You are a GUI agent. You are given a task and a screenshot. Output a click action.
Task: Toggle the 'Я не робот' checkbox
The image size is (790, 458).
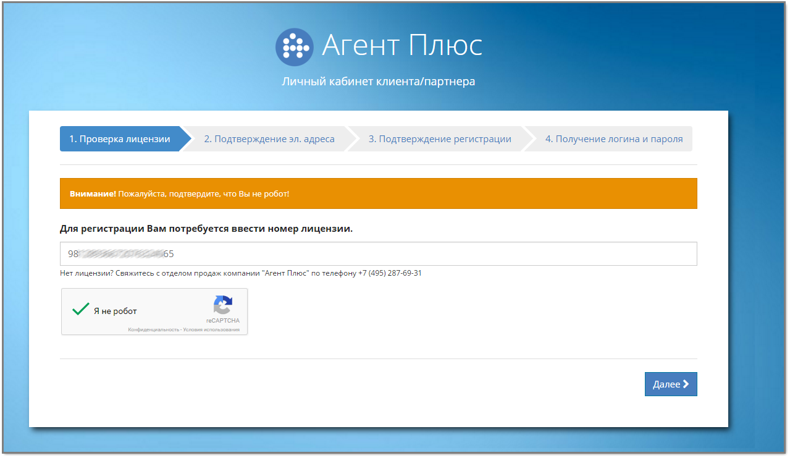[81, 309]
